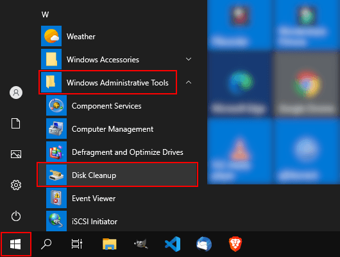Click the Windows Accessories folder icon
The height and width of the screenshot is (257, 340).
pos(51,59)
